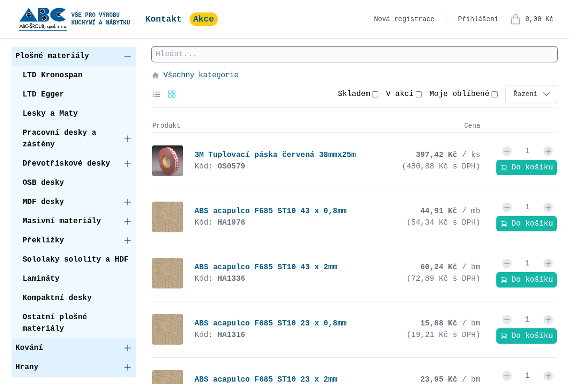This screenshot has height=384, width=576.
Task: Select LTD Kronospan category
Action: pos(52,75)
